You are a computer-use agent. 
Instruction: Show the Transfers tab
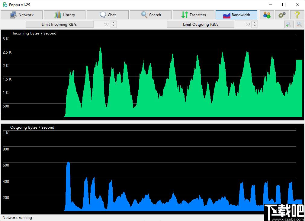(194, 15)
